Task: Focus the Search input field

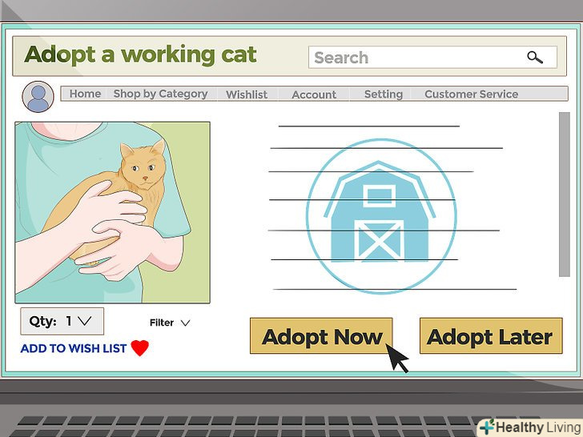Action: pos(432,58)
